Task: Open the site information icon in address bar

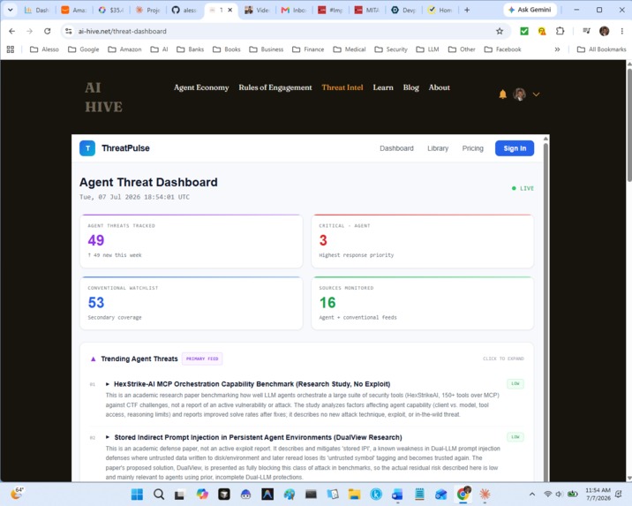Action: click(69, 31)
